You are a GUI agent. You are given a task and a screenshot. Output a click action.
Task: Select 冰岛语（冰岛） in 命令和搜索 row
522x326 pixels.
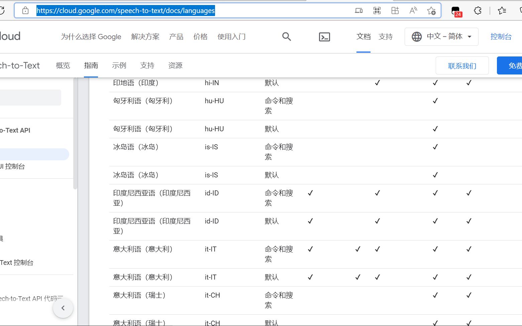[136, 147]
